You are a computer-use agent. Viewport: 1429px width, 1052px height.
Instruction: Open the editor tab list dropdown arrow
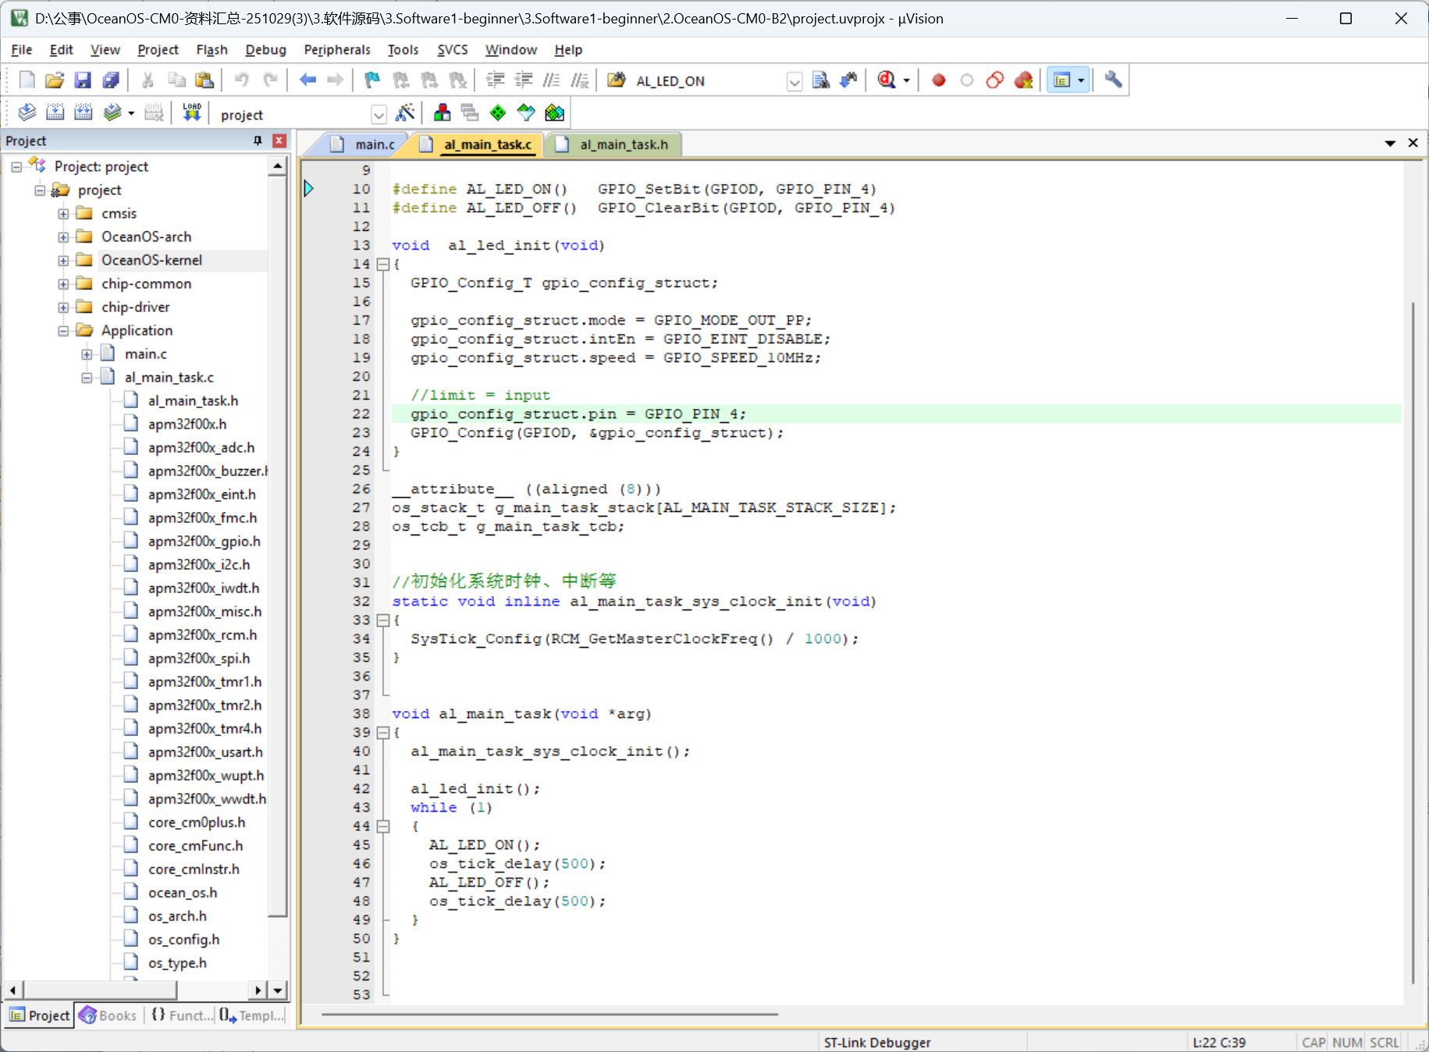click(1390, 144)
